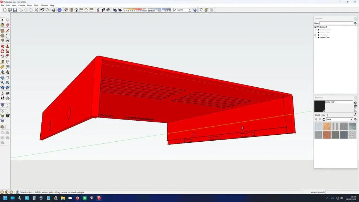Activate the Sample Paint eyedropper
This screenshot has width=359, height=202.
355,115
